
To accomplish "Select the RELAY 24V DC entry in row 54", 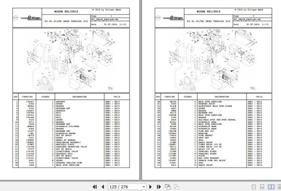I will click(206, 149).
